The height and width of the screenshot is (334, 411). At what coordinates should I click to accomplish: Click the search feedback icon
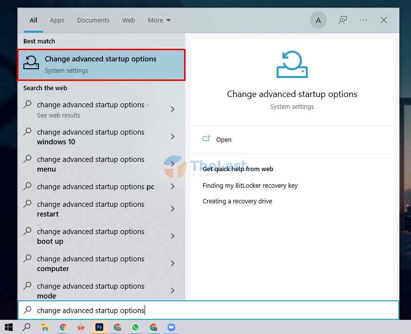coord(343,20)
